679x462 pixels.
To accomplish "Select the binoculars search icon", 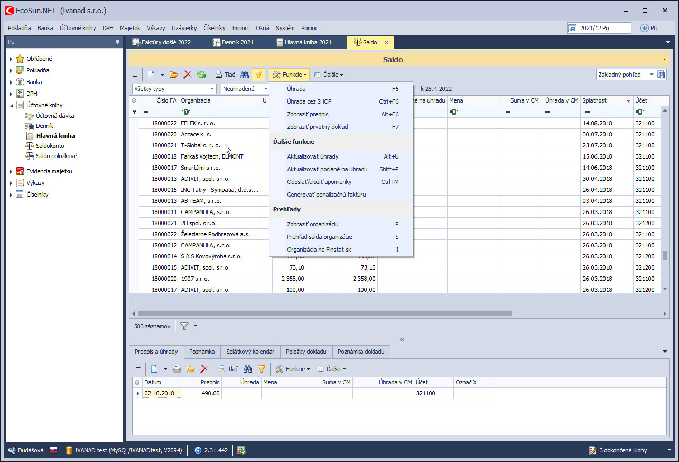I will pyautogui.click(x=245, y=74).
